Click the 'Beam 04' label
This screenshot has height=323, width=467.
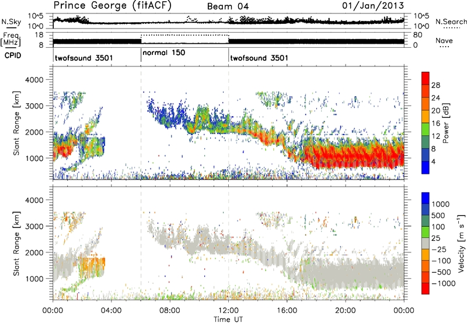228,6
